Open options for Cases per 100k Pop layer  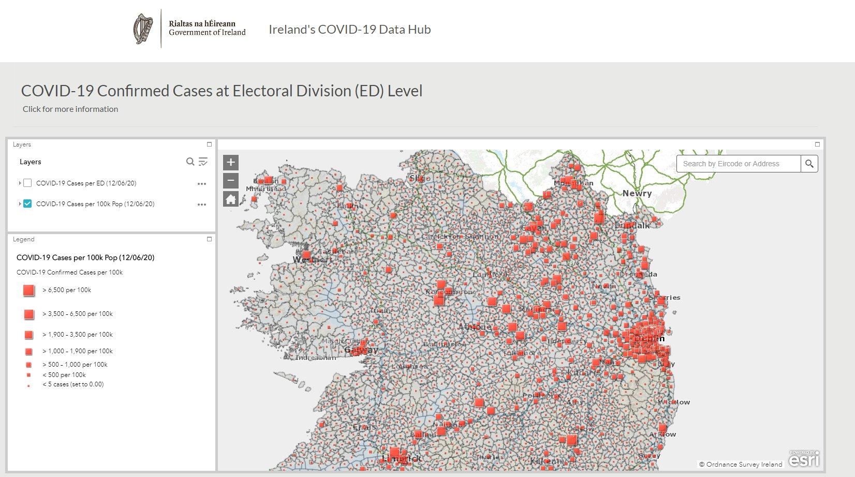point(202,204)
